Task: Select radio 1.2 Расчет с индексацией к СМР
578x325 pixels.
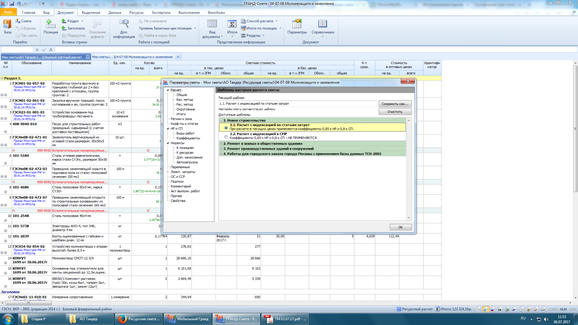Action: 226,137
